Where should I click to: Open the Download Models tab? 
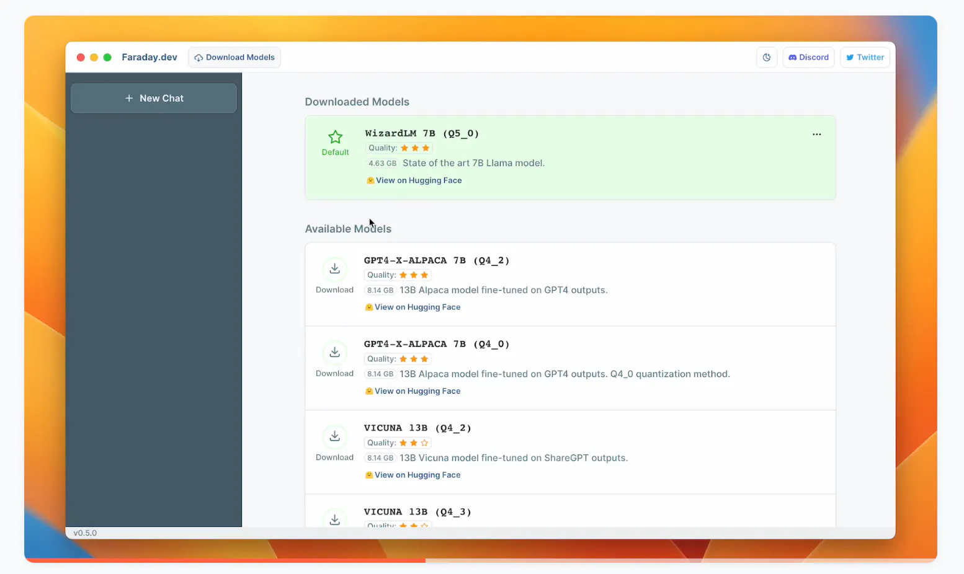234,57
